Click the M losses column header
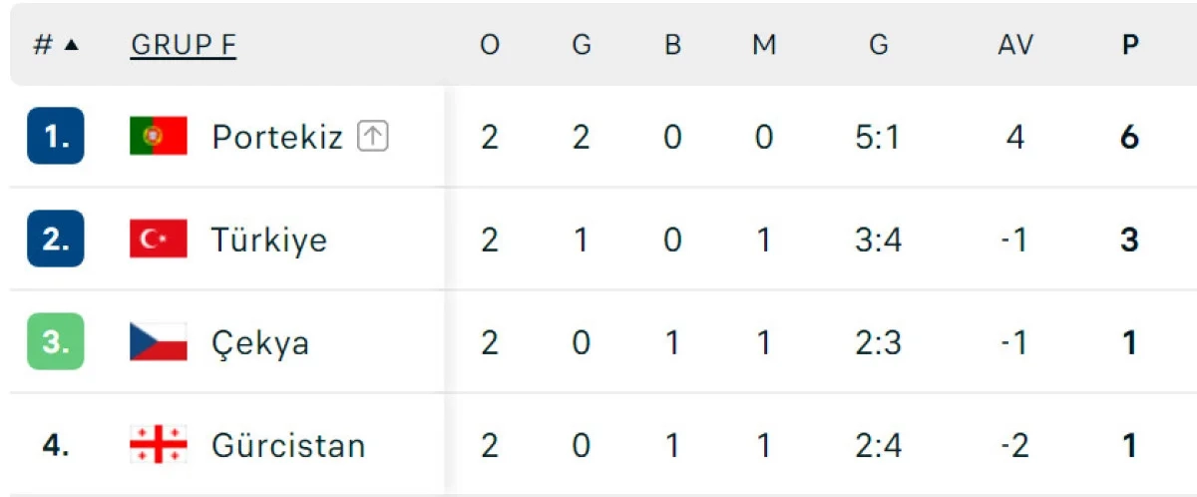Screen dimensions: 1197x497 (764, 45)
